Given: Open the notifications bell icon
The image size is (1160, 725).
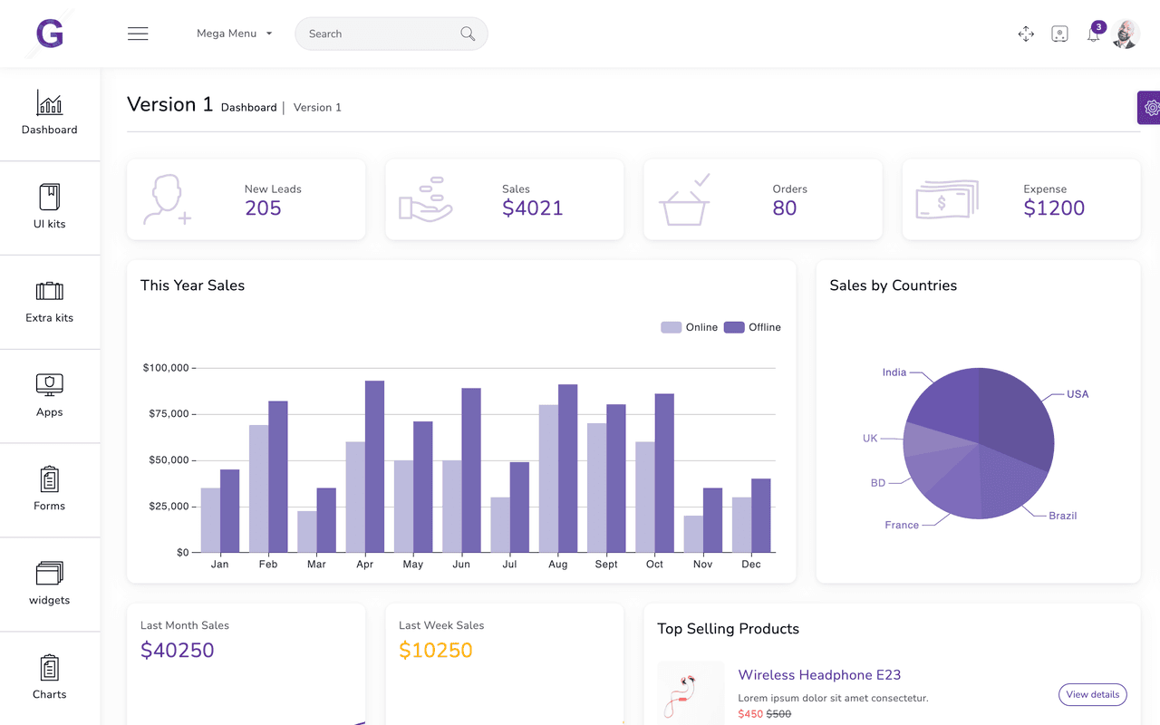Looking at the screenshot, I should tap(1094, 34).
